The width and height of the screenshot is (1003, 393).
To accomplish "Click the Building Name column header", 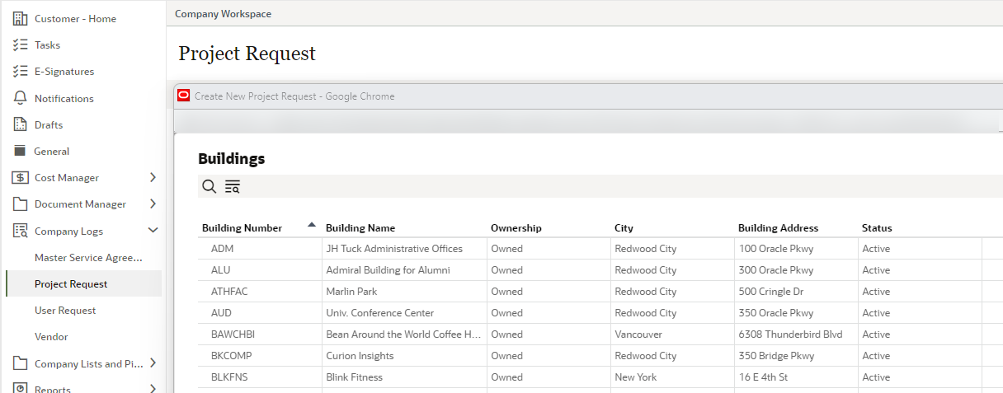I will [360, 227].
